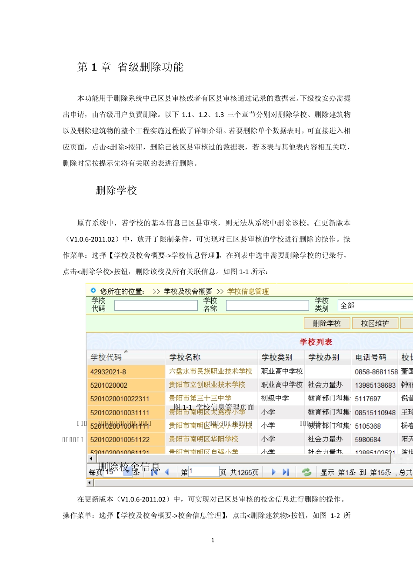Focus the 学校代码 search field
The width and height of the screenshot is (413, 585).
156,305
